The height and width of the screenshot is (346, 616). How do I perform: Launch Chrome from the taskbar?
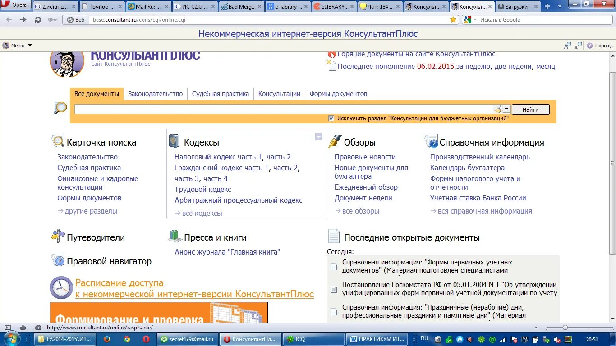(127, 339)
